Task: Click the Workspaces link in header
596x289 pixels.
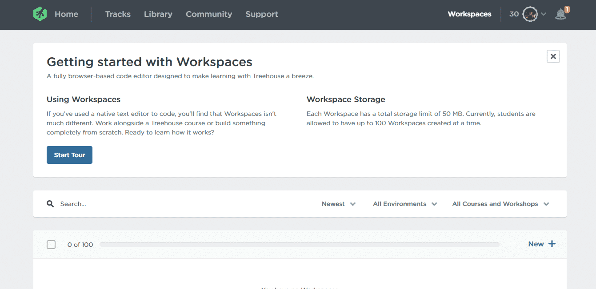Action: tap(469, 14)
